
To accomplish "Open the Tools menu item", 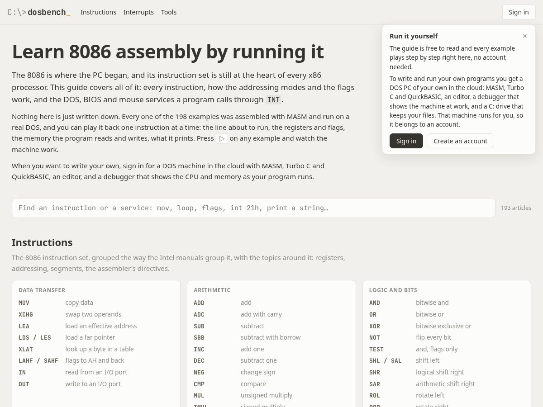I will (x=169, y=12).
